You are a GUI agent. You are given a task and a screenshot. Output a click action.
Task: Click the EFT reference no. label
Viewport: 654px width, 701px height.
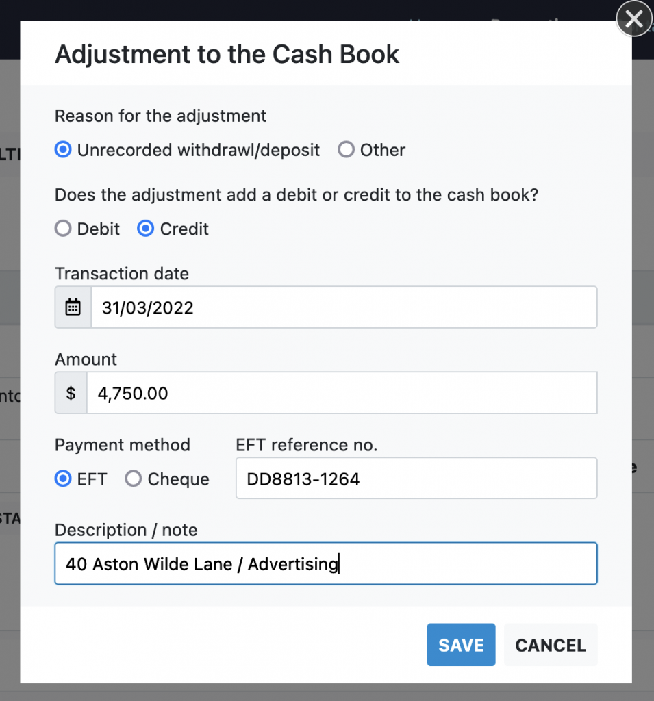pos(306,445)
